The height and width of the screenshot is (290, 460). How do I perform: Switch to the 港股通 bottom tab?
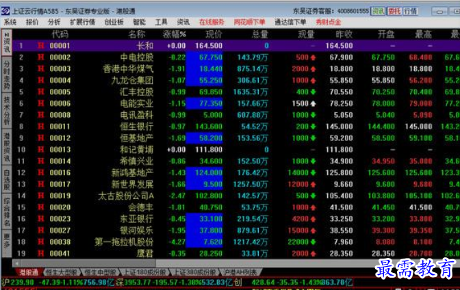point(29,272)
